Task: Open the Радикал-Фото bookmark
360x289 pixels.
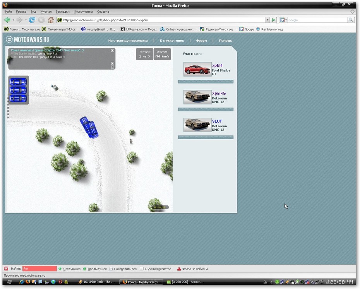Action: click(x=218, y=29)
